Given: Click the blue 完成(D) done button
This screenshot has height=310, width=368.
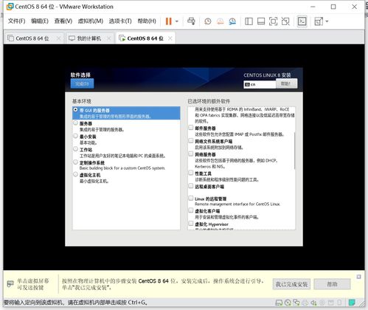Looking at the screenshot, I should (82, 84).
